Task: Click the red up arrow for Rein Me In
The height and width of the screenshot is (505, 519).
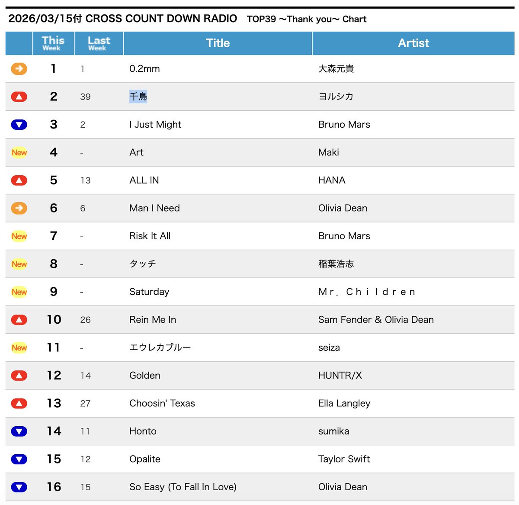Action: (19, 320)
